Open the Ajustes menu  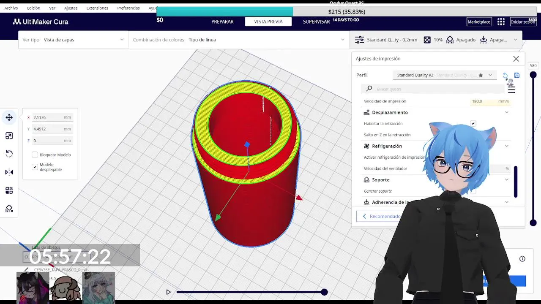tap(71, 8)
